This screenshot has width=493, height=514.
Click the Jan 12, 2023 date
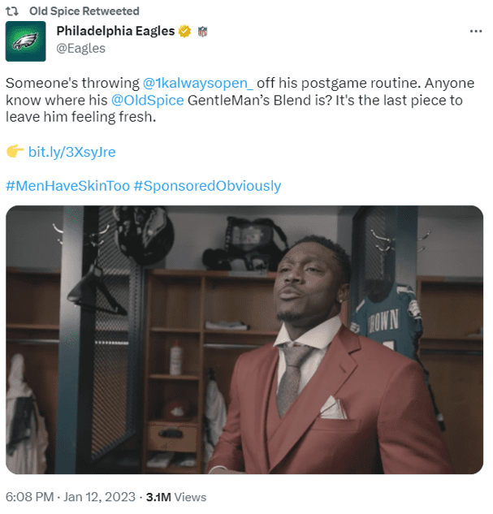click(x=99, y=497)
